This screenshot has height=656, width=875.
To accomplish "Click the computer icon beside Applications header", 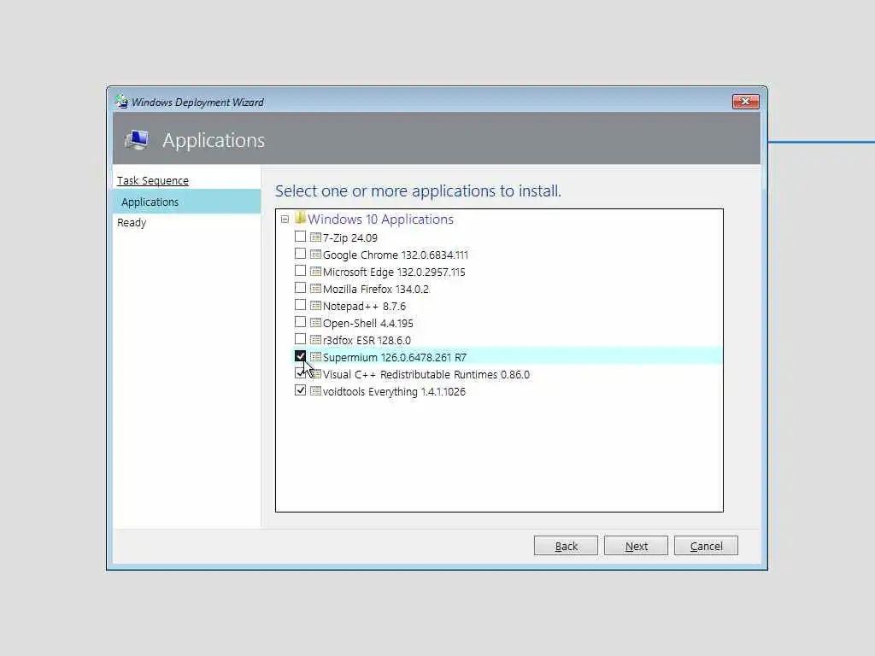I will 137,139.
